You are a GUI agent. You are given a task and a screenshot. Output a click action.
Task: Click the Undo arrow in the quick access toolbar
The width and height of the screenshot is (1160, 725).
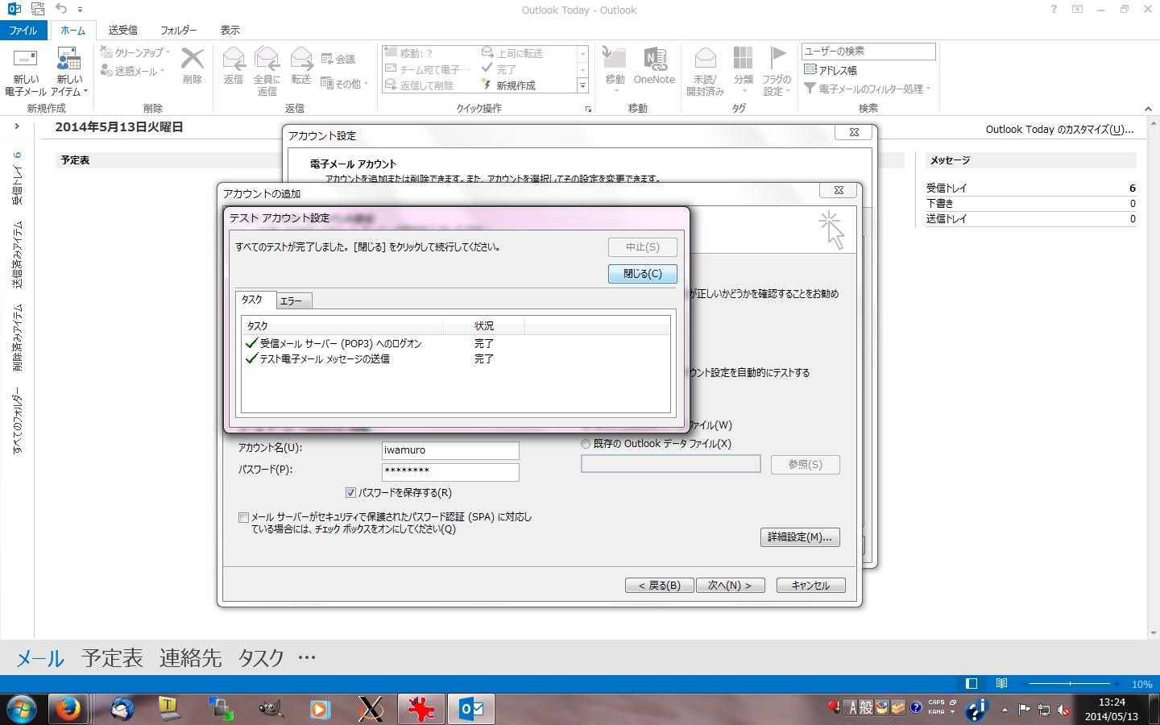(x=61, y=9)
